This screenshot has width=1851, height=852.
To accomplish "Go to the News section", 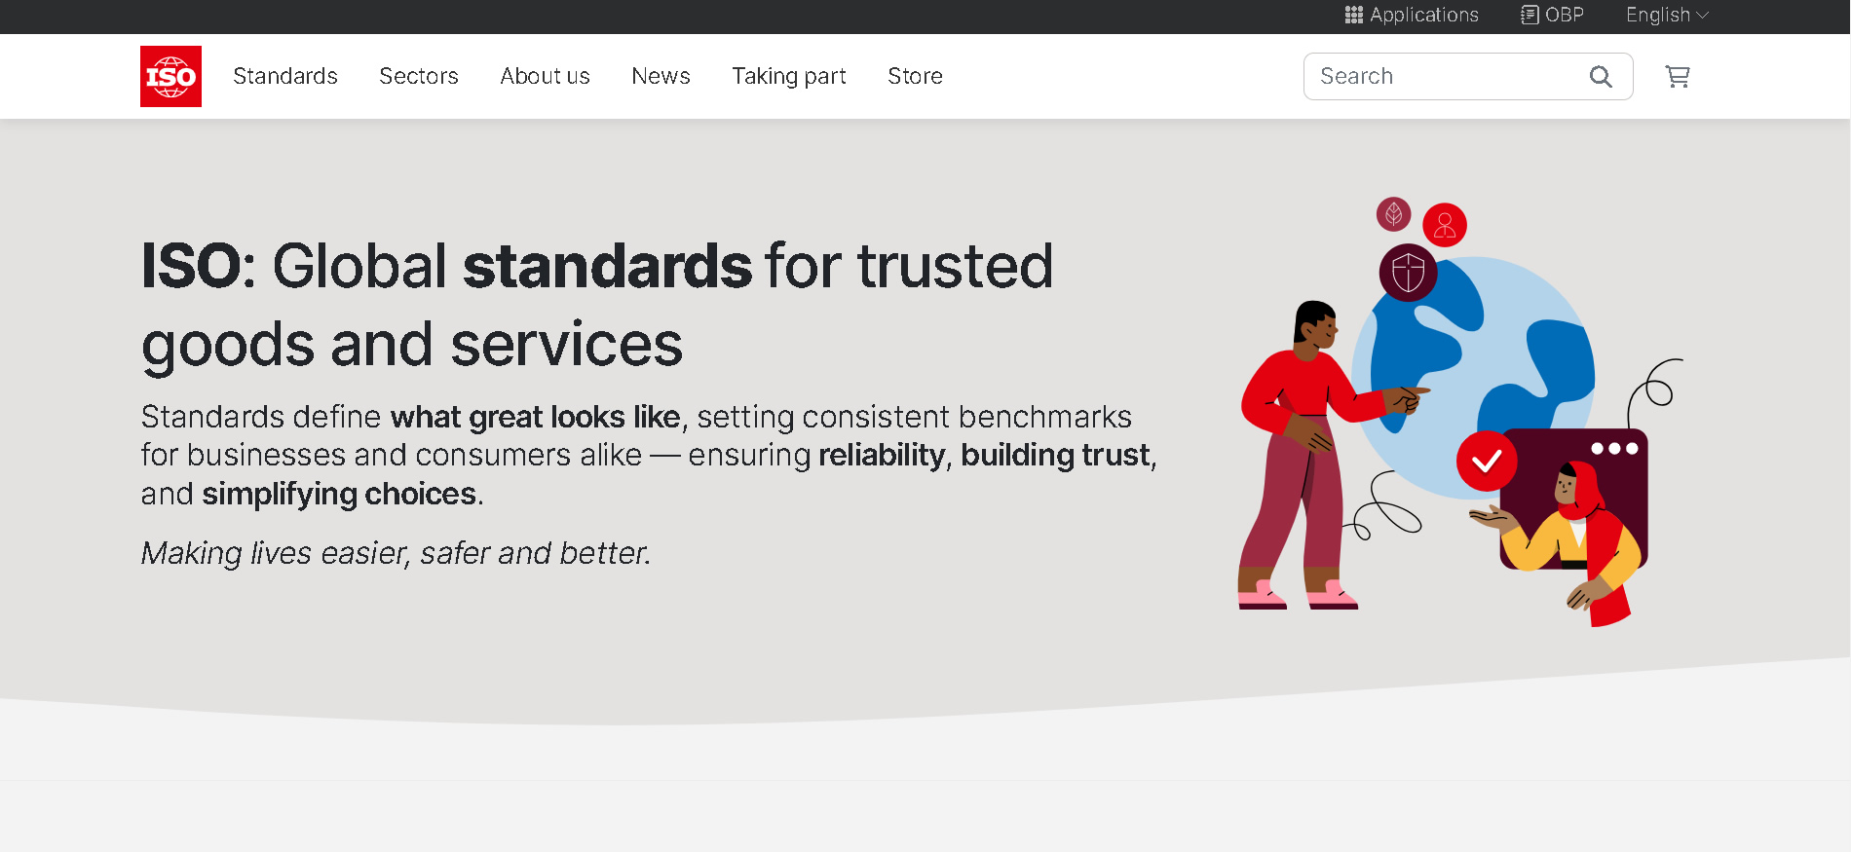I will 661,76.
